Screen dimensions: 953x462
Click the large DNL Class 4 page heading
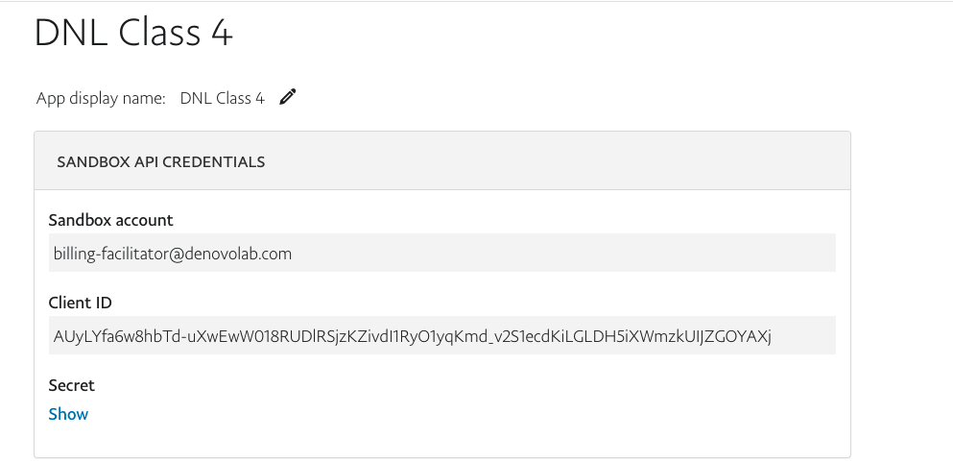133,33
